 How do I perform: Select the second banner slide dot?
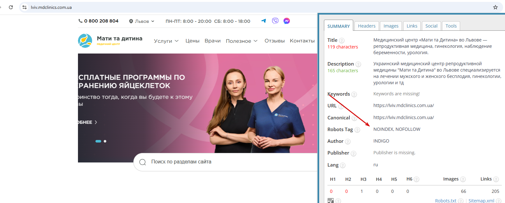tap(105, 141)
